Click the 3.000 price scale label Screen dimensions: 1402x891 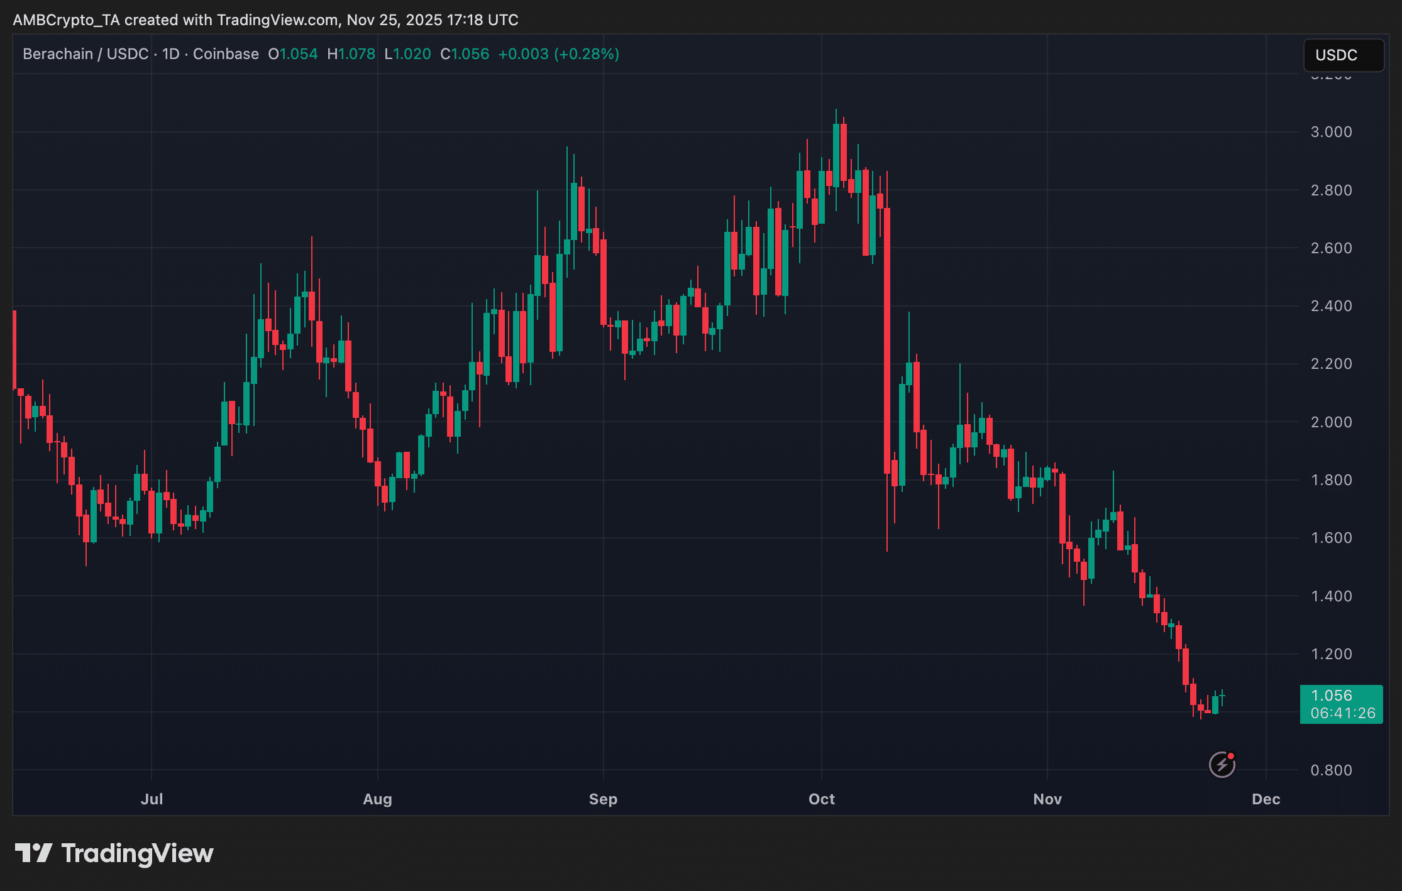(x=1331, y=132)
